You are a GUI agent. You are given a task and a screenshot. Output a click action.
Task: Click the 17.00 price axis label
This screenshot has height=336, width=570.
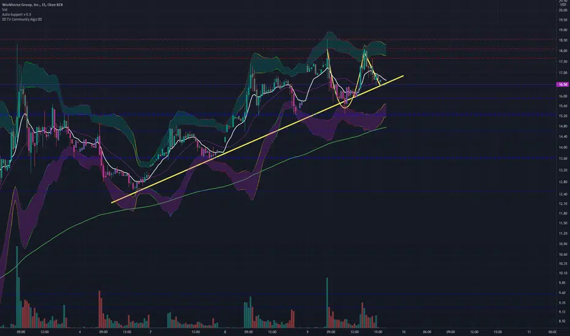[x=563, y=73]
